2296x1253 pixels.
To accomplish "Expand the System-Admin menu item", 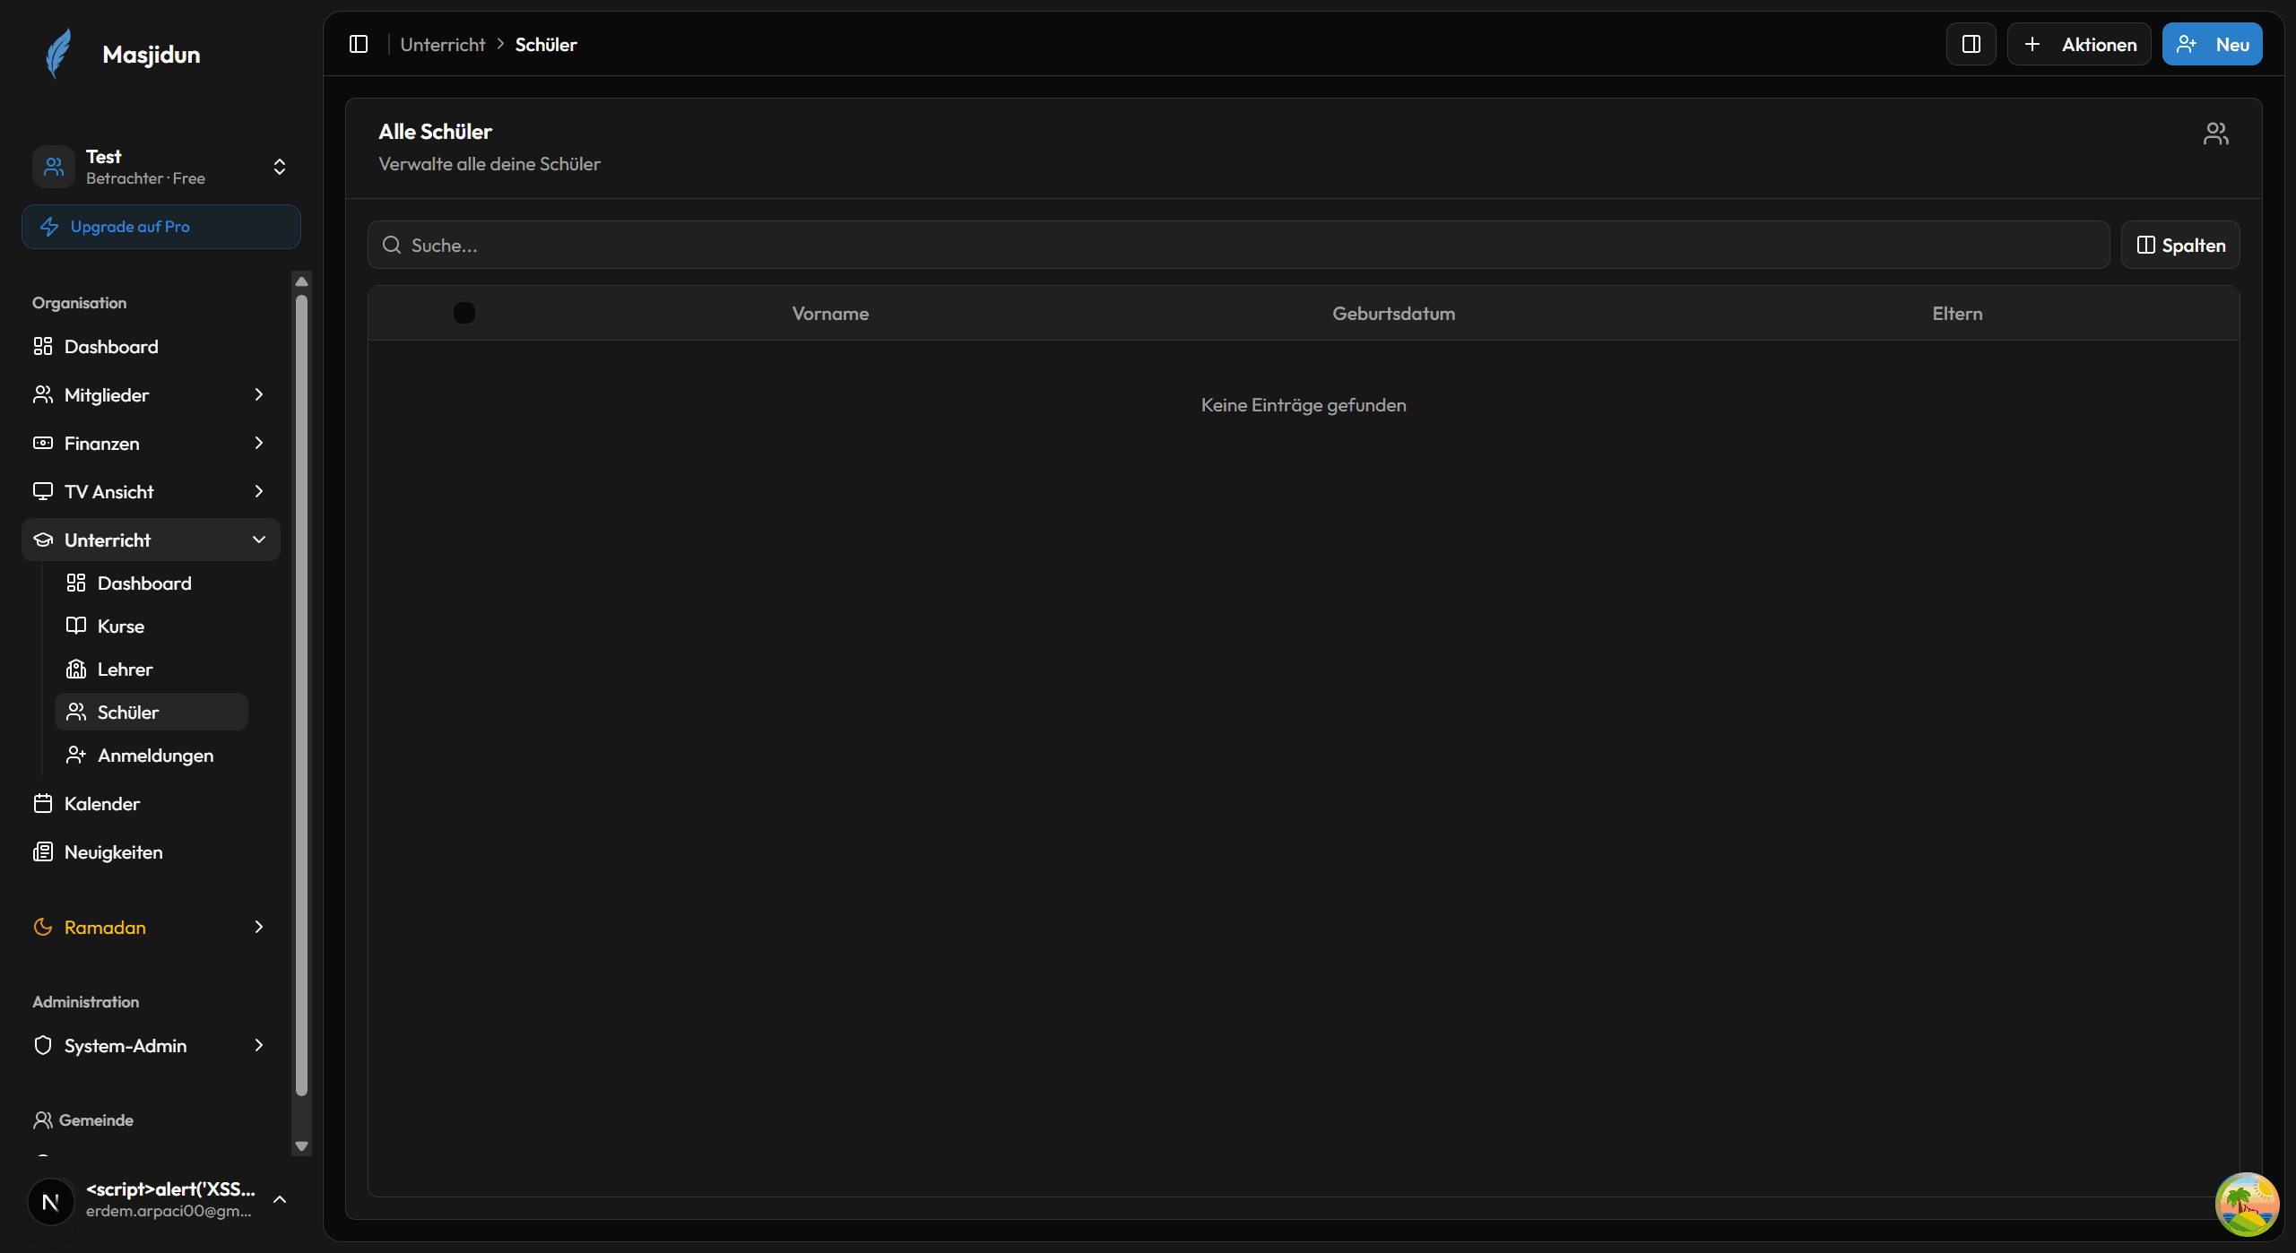I will 126,1045.
